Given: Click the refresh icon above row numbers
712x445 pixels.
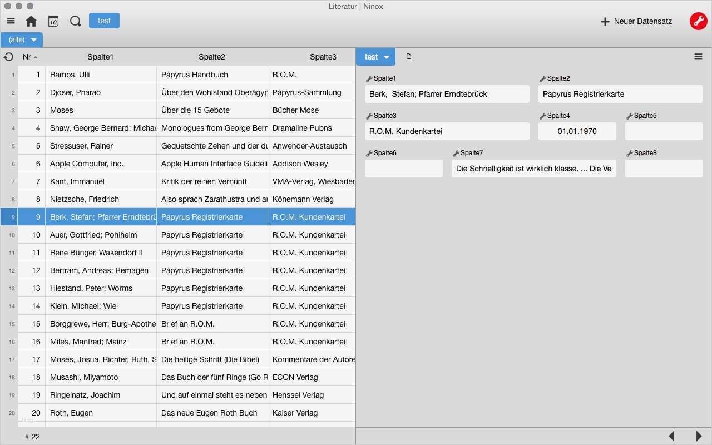Looking at the screenshot, I should click(x=9, y=57).
